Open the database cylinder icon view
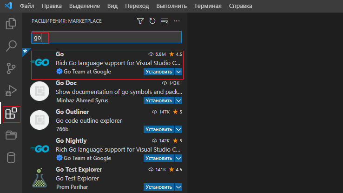The height and width of the screenshot is (193, 343). coord(11,158)
